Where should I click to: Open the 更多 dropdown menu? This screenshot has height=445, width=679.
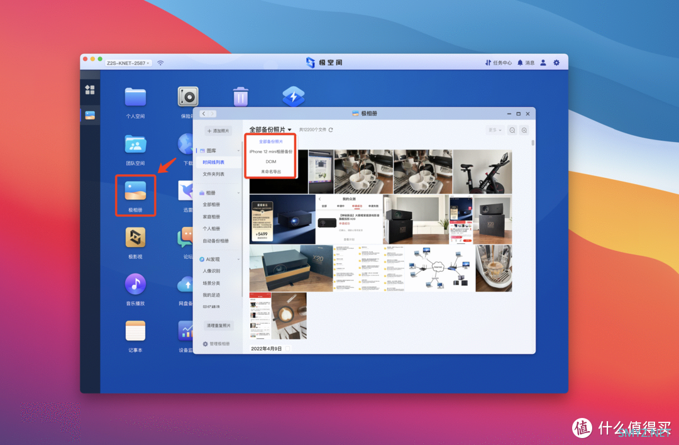[x=495, y=130]
